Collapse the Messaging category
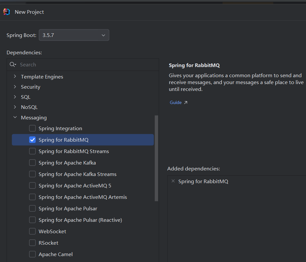This screenshot has width=306, height=262. 15,117
